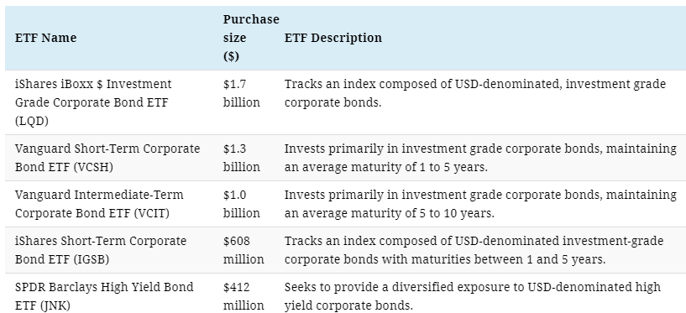
Task: Click the LQD description about USD-denominated bonds
Action: click(475, 93)
